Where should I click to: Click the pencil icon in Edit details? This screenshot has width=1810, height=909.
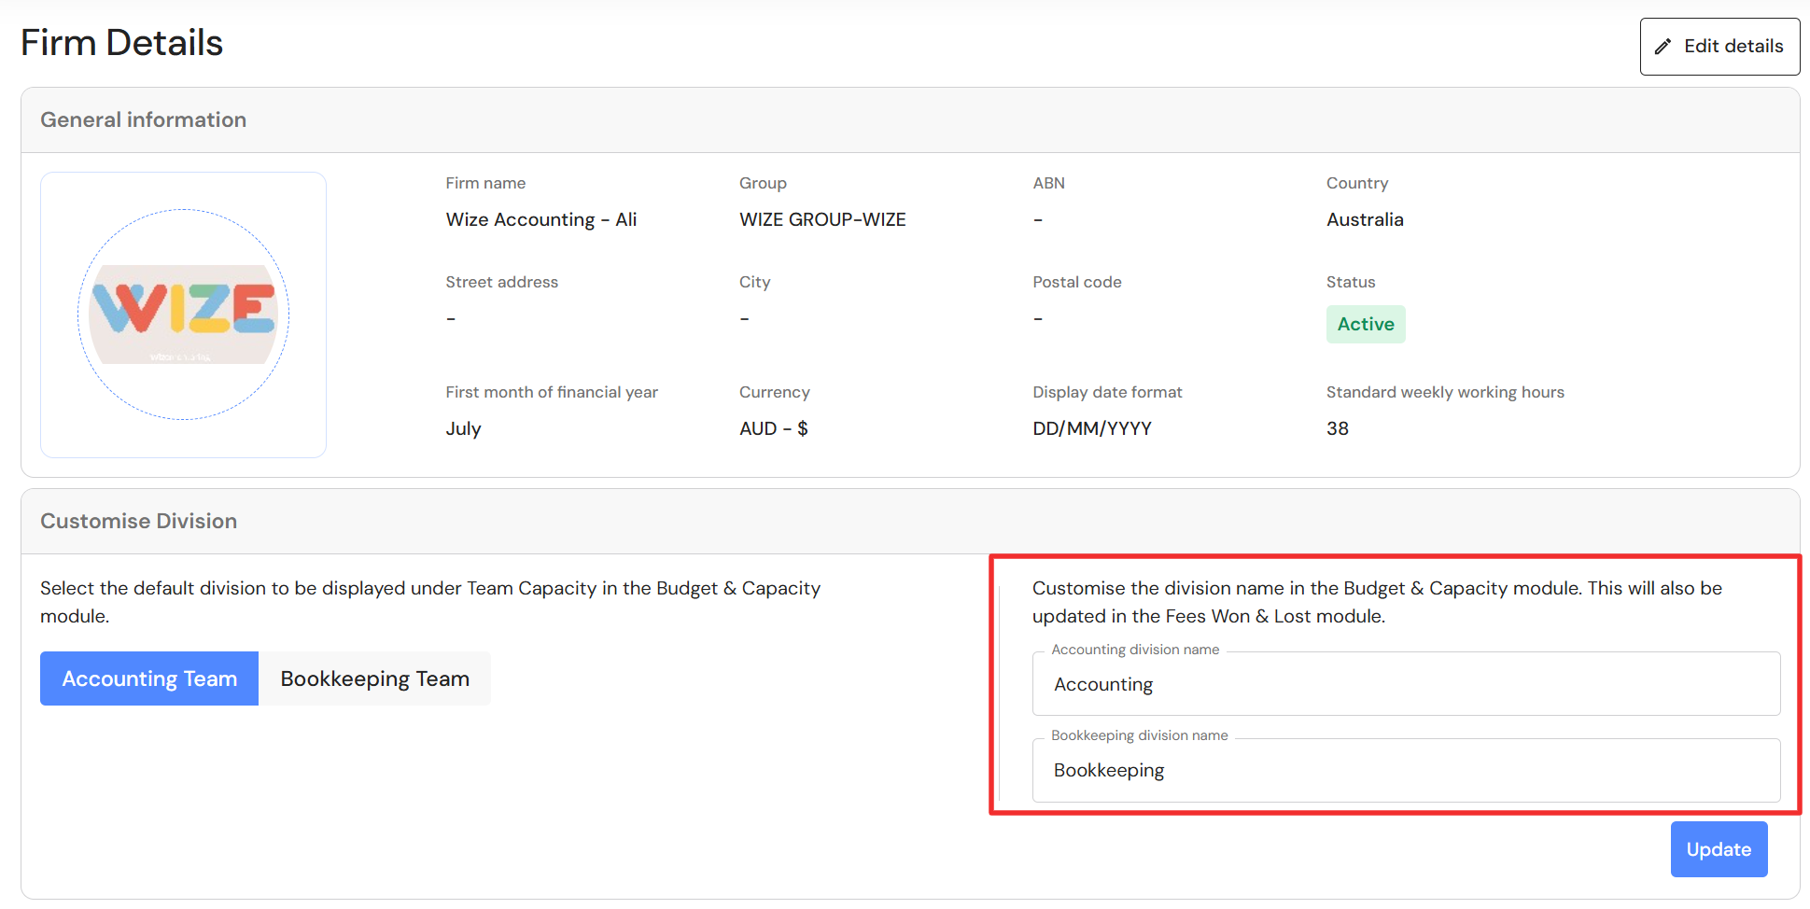[x=1663, y=47]
